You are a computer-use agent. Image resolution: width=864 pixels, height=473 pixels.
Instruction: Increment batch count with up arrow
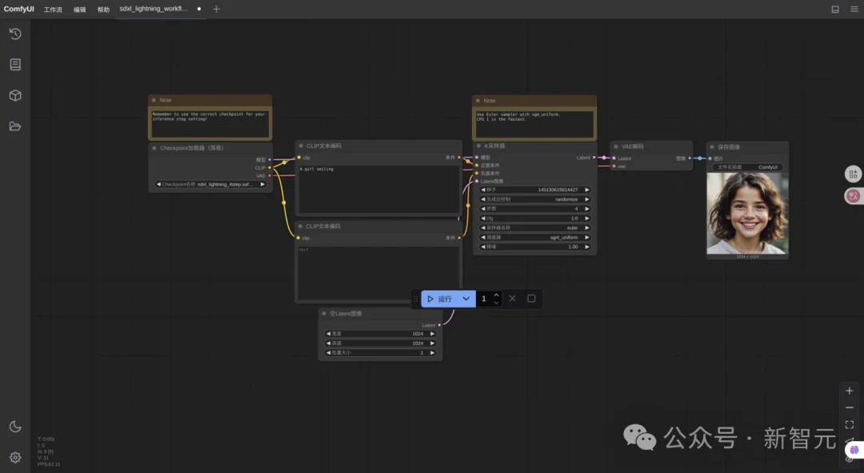pyautogui.click(x=497, y=295)
